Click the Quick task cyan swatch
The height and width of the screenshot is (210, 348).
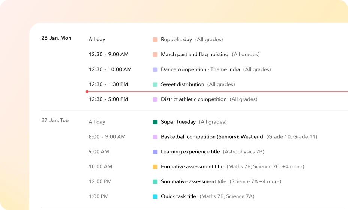coord(155,196)
